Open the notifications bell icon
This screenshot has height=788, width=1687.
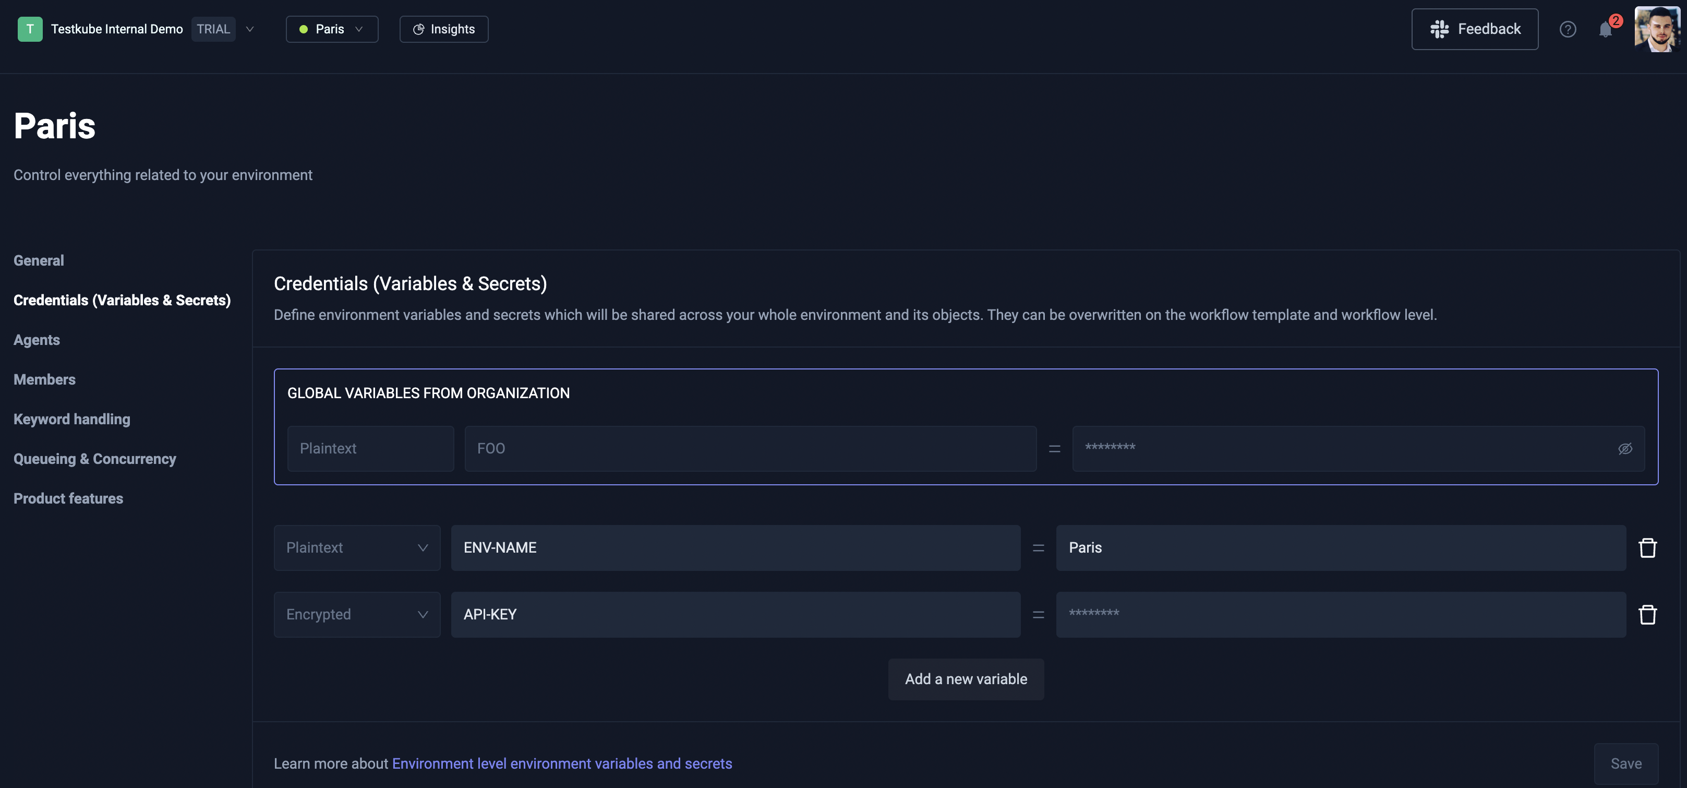click(1605, 29)
